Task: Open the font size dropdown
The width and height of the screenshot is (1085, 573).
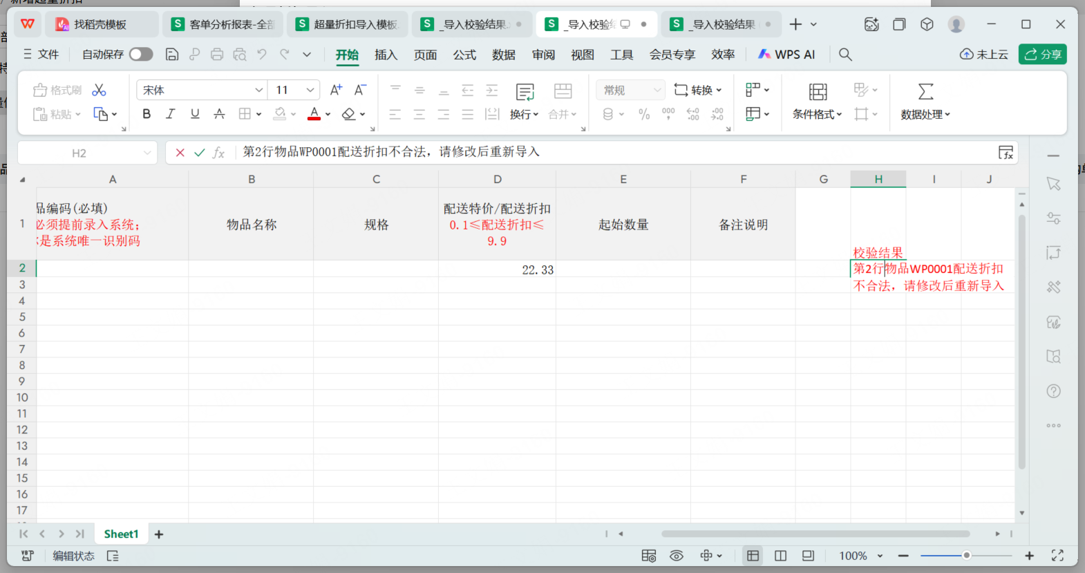Action: point(310,90)
